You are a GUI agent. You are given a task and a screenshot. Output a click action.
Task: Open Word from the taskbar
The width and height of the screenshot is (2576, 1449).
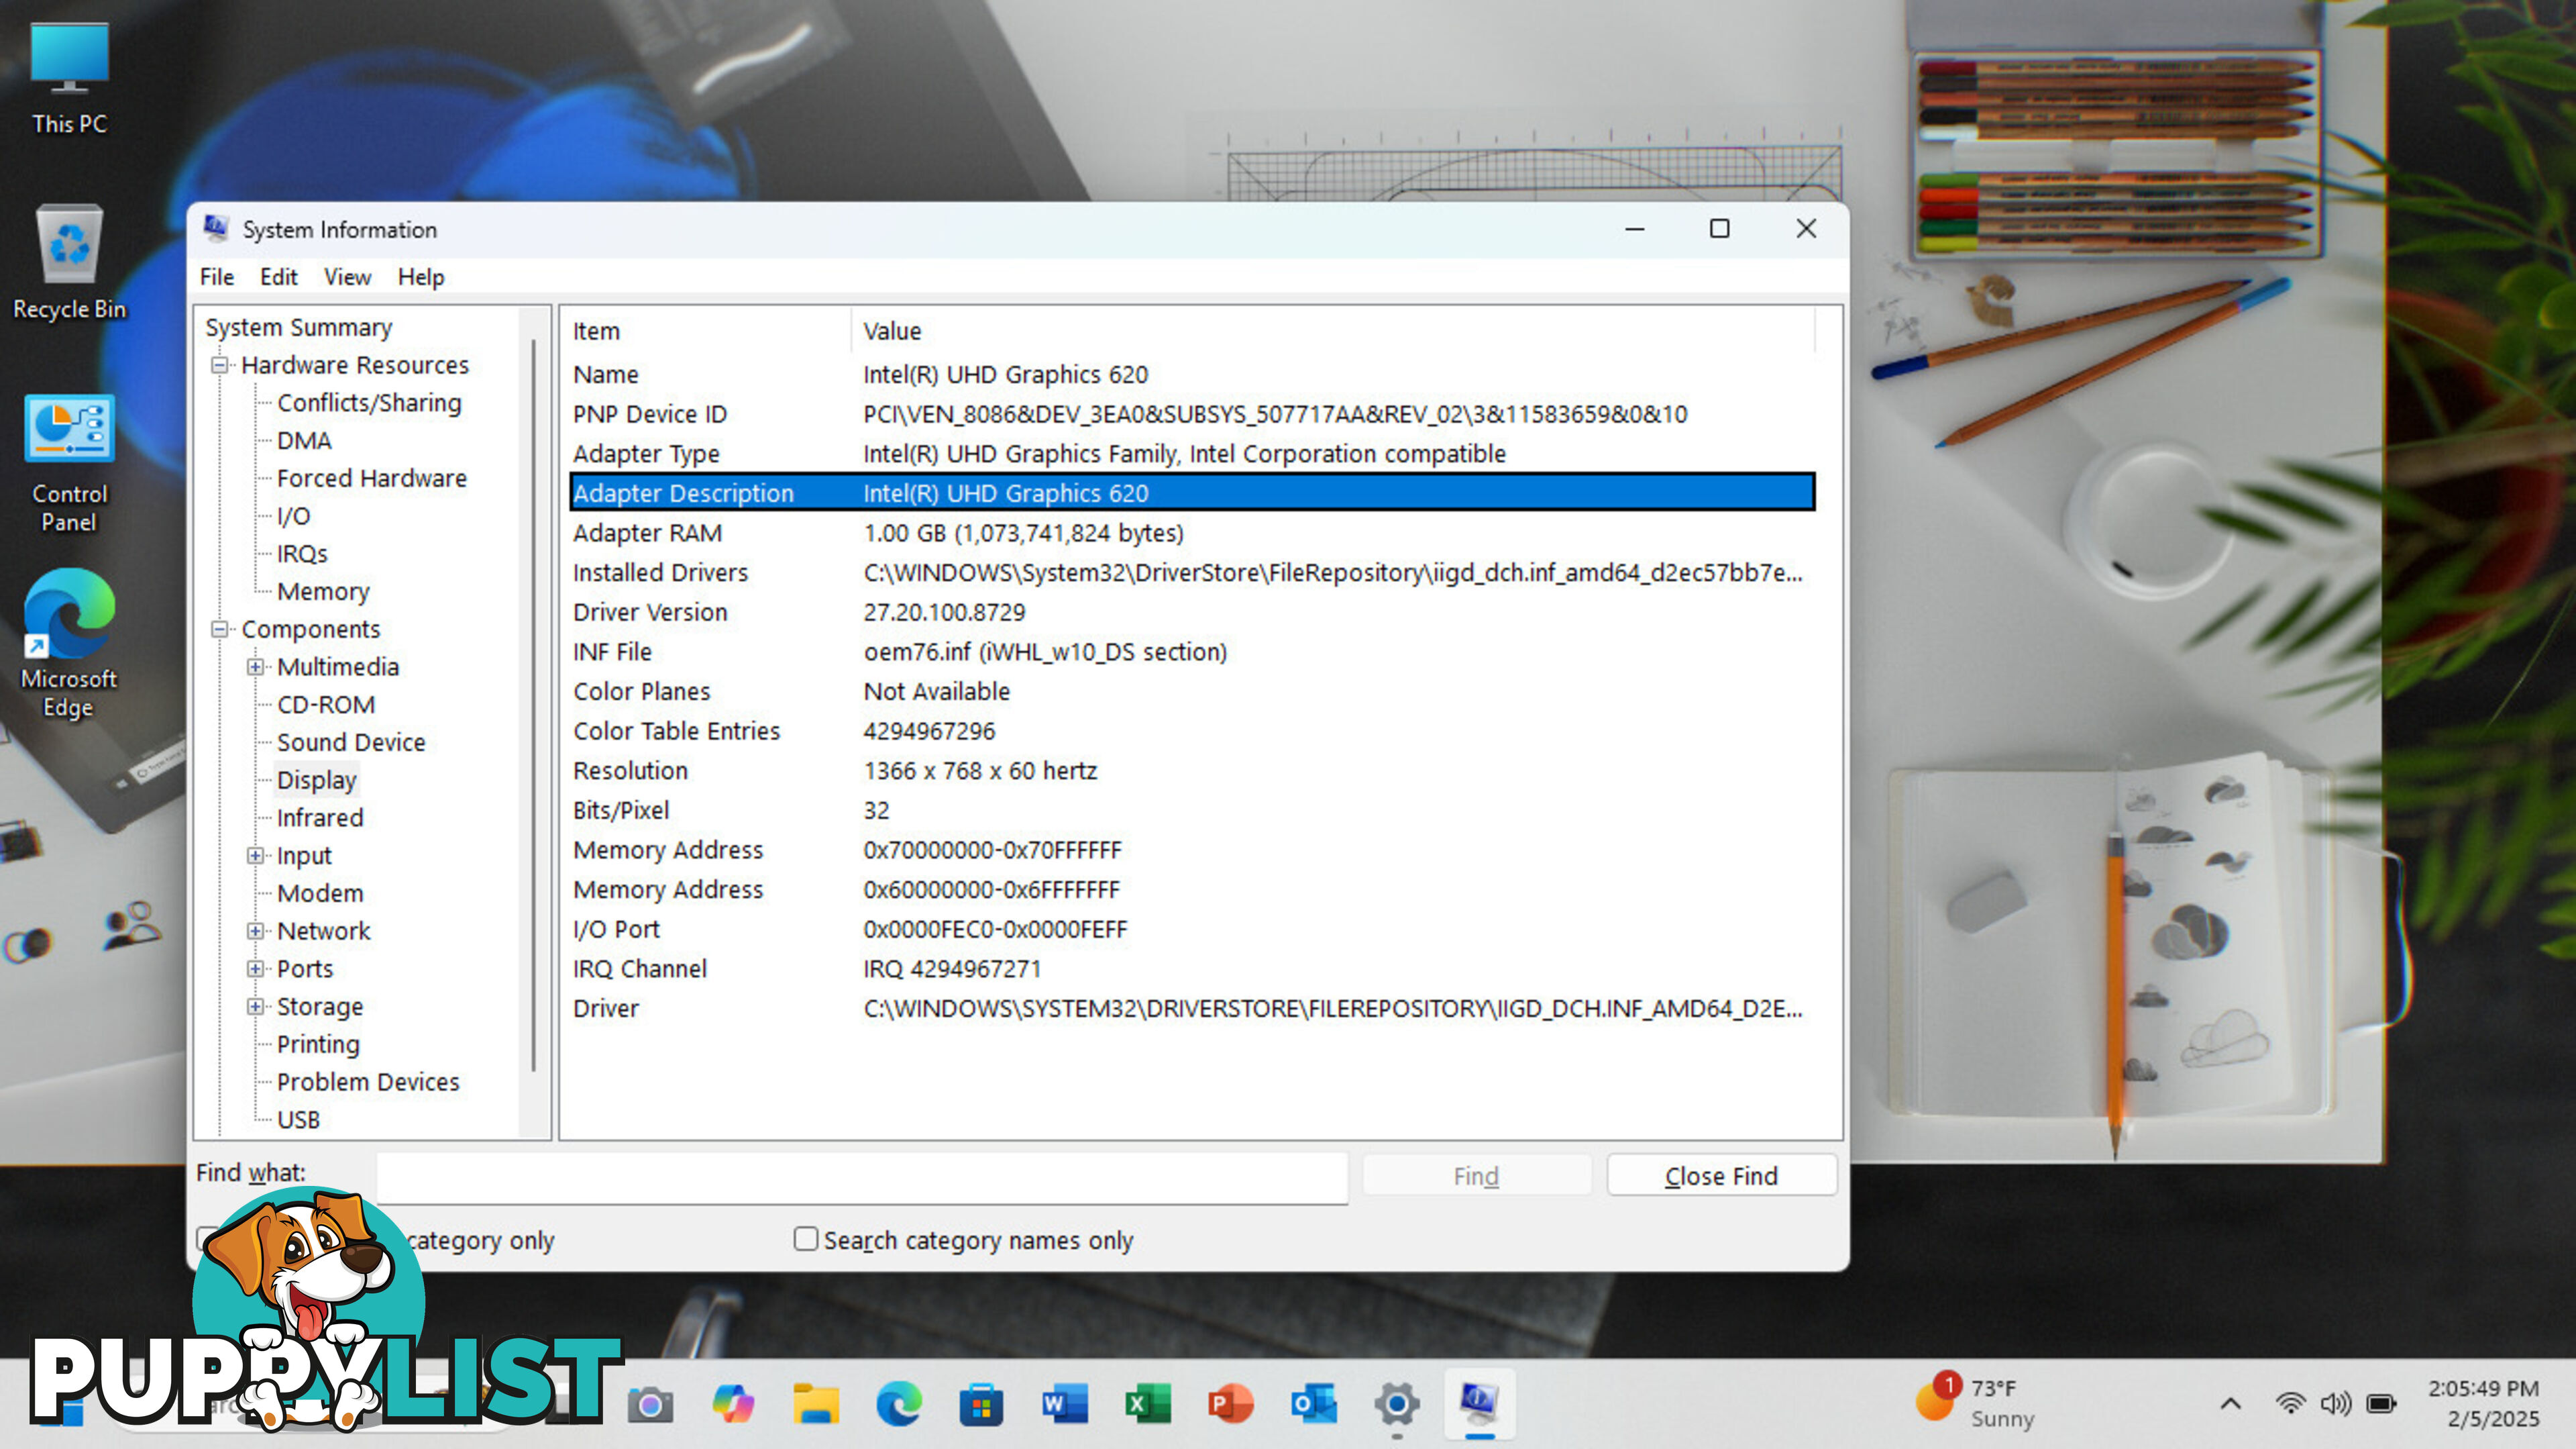[1064, 1405]
